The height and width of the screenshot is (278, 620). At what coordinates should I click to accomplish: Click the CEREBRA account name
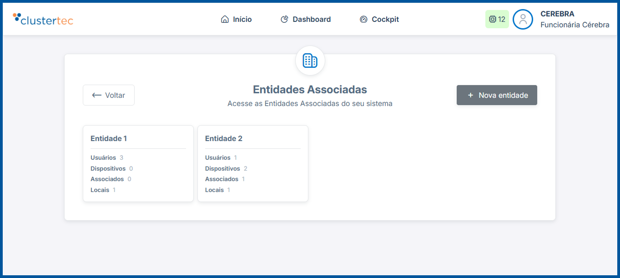[x=556, y=14]
